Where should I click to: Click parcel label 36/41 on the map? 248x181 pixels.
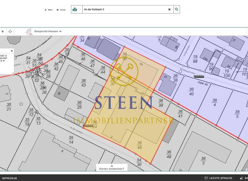click(180, 114)
